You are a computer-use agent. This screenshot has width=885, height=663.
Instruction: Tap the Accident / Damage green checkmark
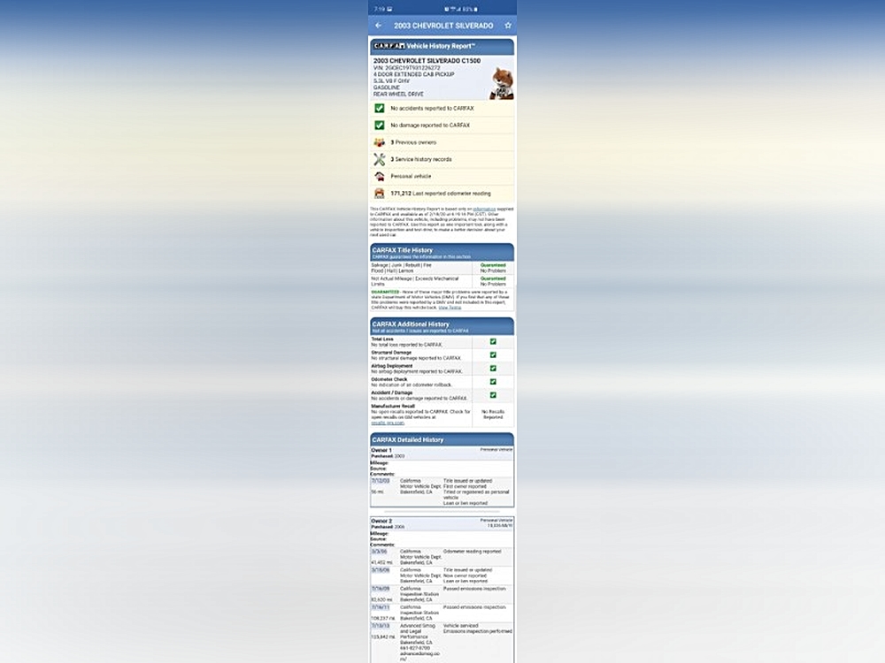click(493, 395)
